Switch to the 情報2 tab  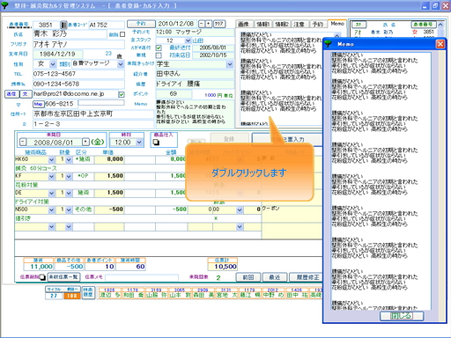[282, 24]
